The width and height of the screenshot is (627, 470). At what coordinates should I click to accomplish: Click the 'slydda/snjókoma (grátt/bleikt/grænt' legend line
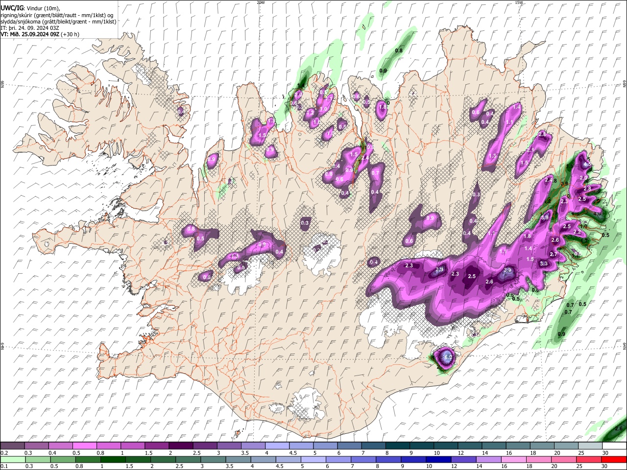pos(59,22)
